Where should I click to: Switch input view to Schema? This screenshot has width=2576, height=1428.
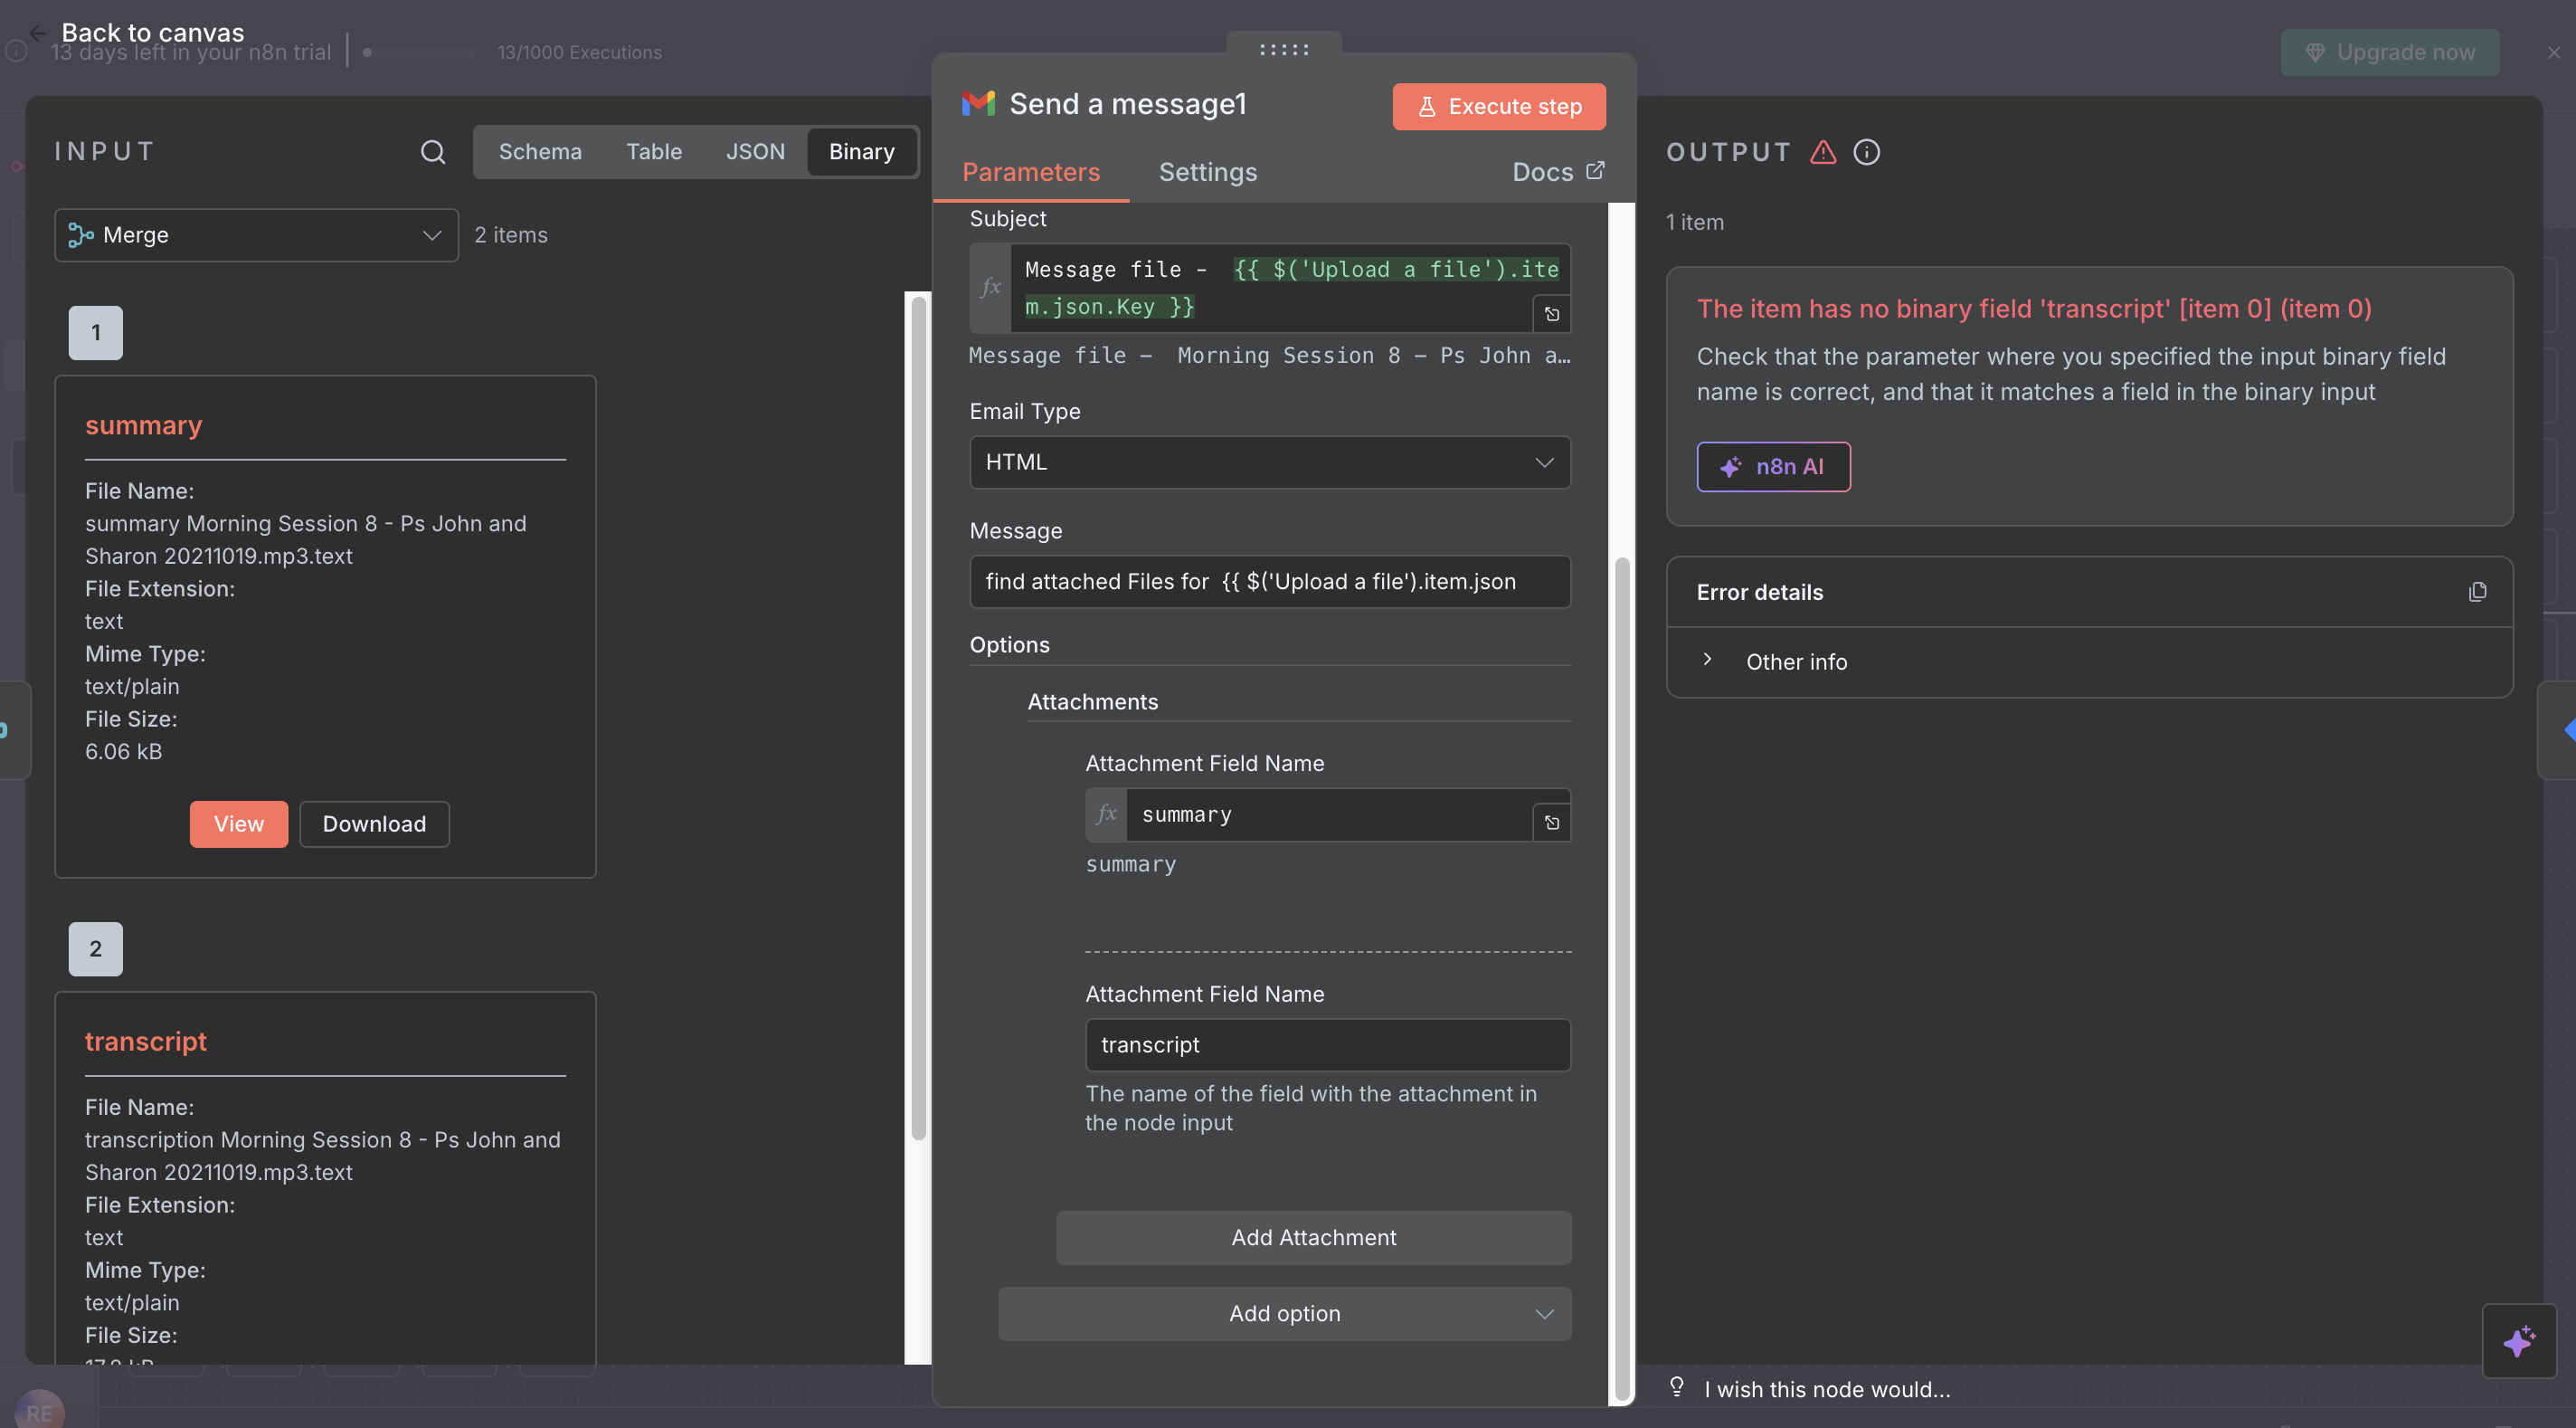540,152
